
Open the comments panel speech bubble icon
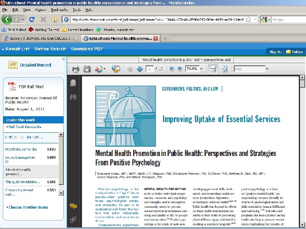coord(74,206)
